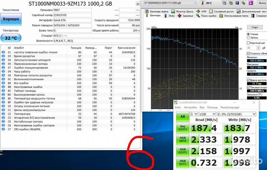Open the 1GiB test size dropdown

pyautogui.click(x=207, y=114)
